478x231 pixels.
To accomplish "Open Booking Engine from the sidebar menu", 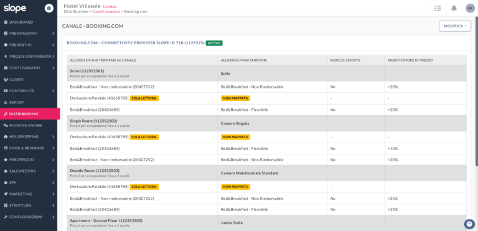I will [29, 125].
